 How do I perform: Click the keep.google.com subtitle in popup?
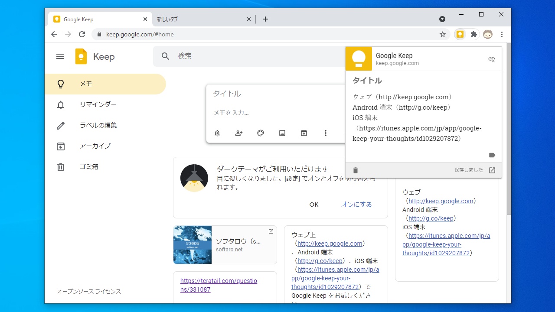pos(397,63)
